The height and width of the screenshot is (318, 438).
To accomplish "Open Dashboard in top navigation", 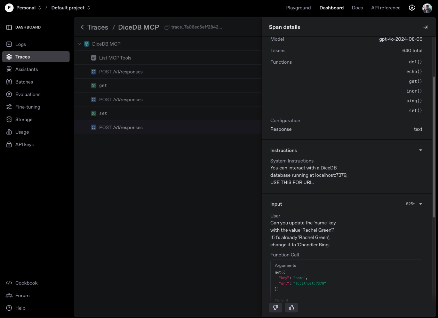I will point(332,8).
